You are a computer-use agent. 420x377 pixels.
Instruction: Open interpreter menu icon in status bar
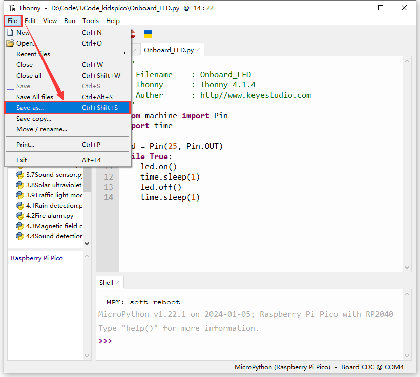coord(410,367)
